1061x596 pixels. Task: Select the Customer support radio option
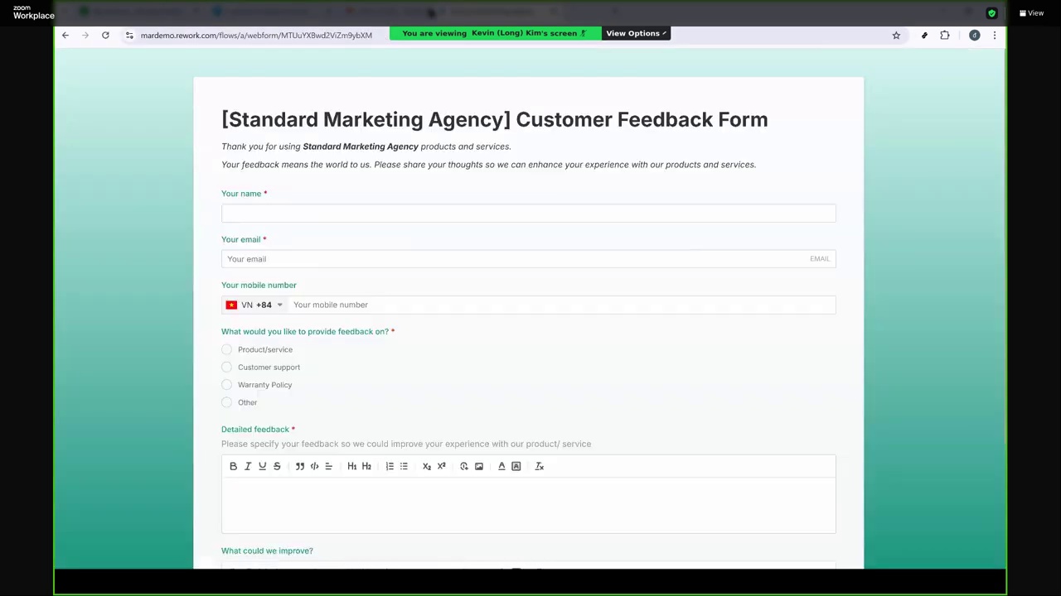[227, 367]
